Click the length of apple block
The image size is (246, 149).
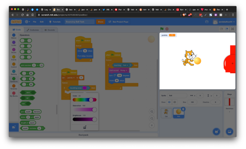click(x=28, y=123)
